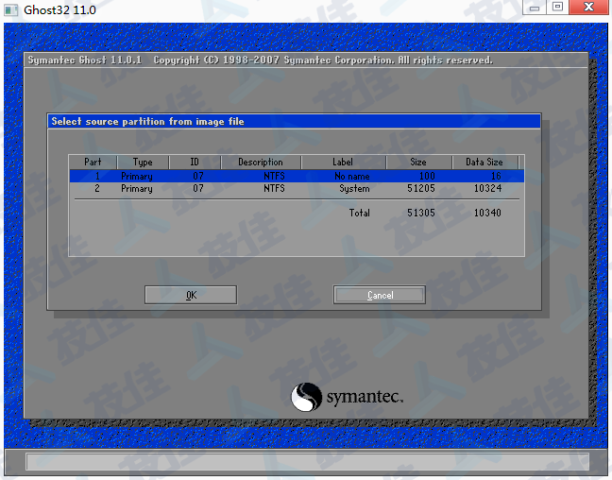612x480 pixels.
Task: Select partition 2 row labeled System
Action: 297,189
